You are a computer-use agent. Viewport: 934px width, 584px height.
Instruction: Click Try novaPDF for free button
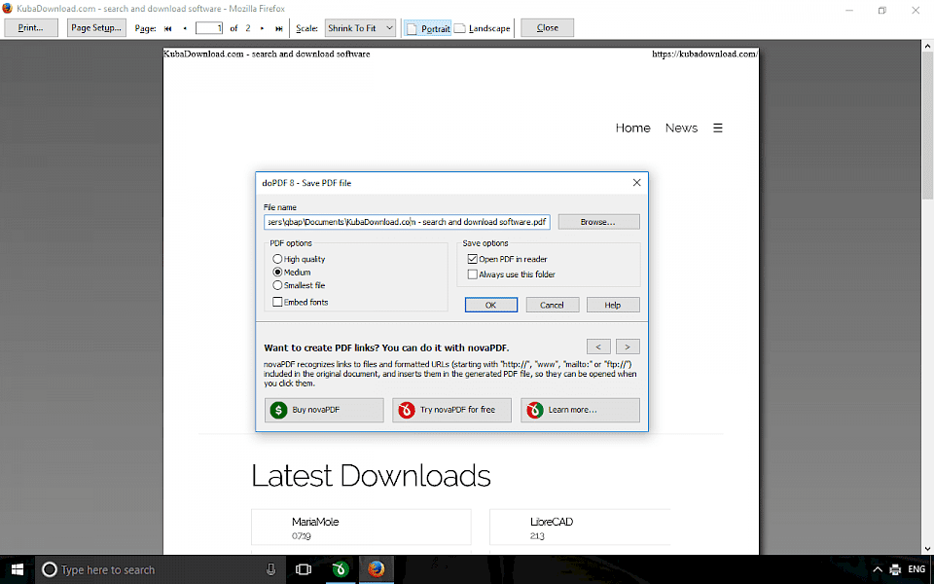(x=451, y=410)
